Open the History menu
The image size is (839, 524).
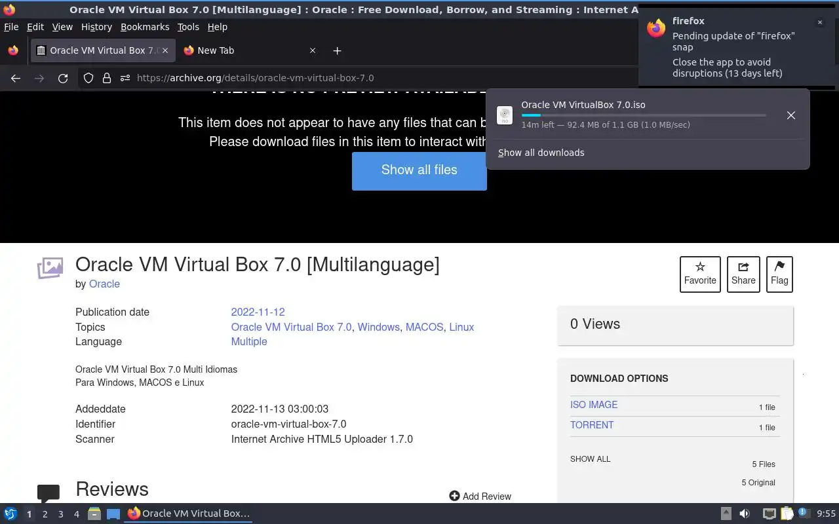pos(96,27)
